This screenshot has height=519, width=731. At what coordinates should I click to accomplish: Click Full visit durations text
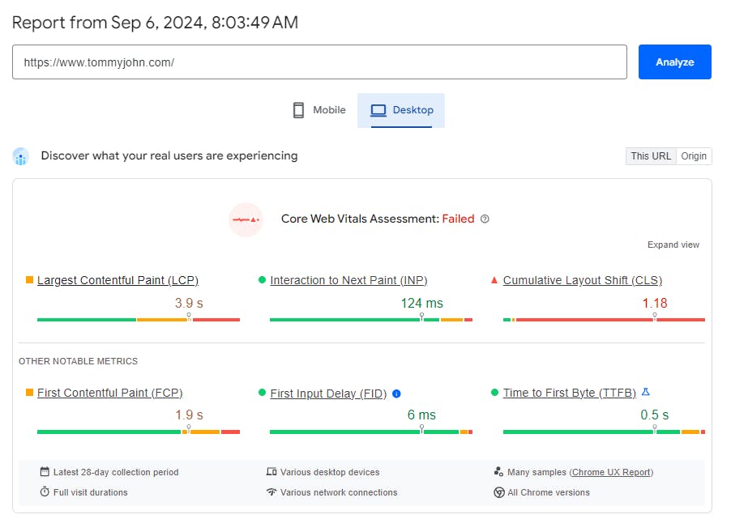click(x=91, y=492)
